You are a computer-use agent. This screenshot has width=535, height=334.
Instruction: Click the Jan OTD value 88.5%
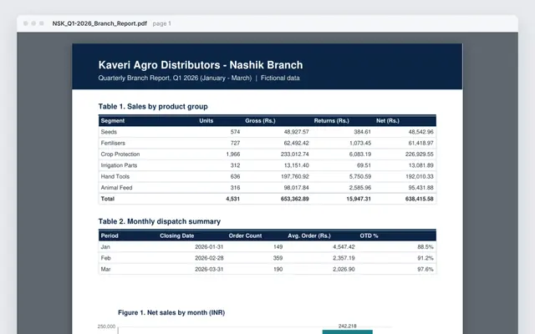coord(425,247)
